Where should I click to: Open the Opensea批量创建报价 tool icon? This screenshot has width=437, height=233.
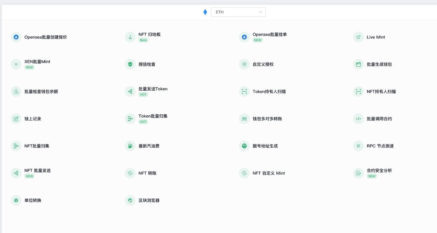click(x=16, y=37)
